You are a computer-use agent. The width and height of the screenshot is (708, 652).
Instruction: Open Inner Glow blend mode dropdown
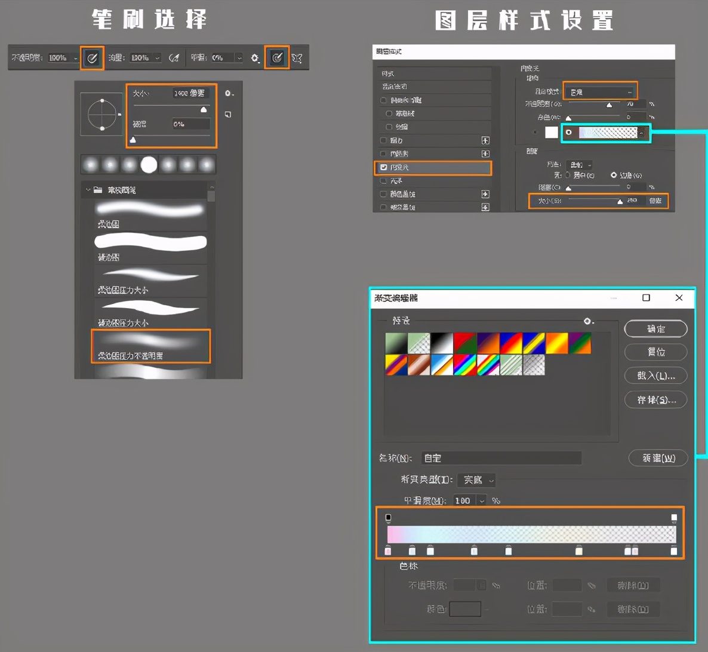click(600, 92)
